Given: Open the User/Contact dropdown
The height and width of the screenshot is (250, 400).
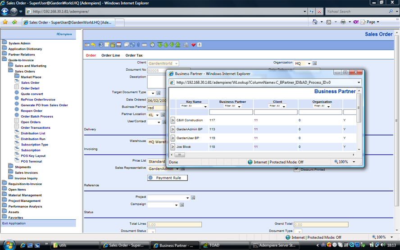Looking at the screenshot, I should 155,122.
